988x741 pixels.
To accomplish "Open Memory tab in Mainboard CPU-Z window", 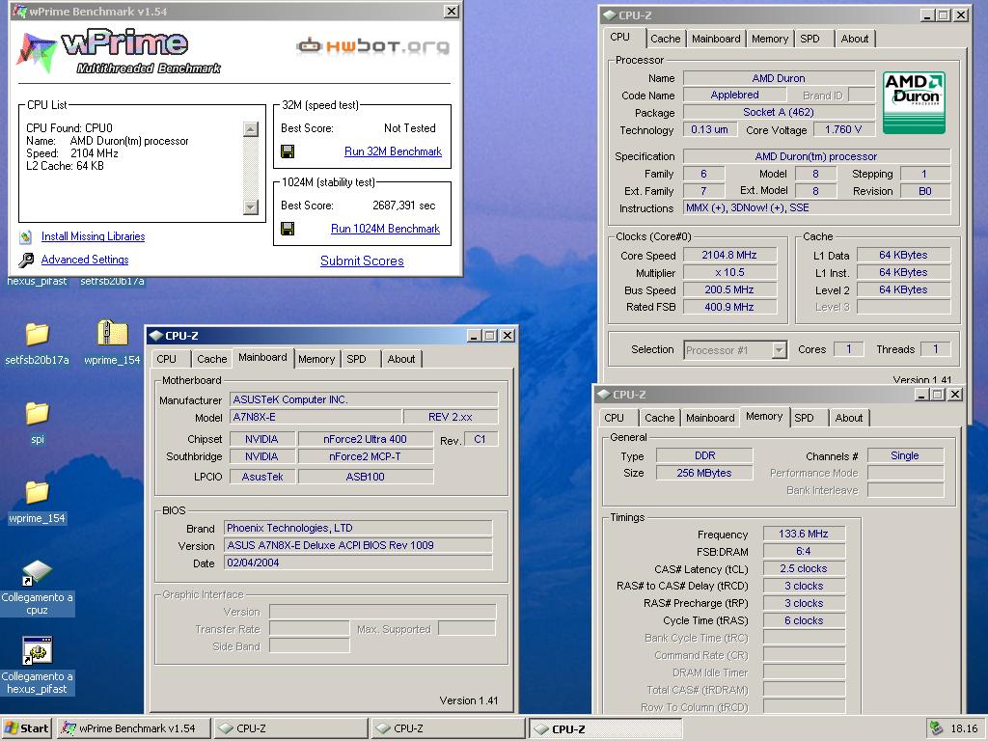I will (316, 359).
